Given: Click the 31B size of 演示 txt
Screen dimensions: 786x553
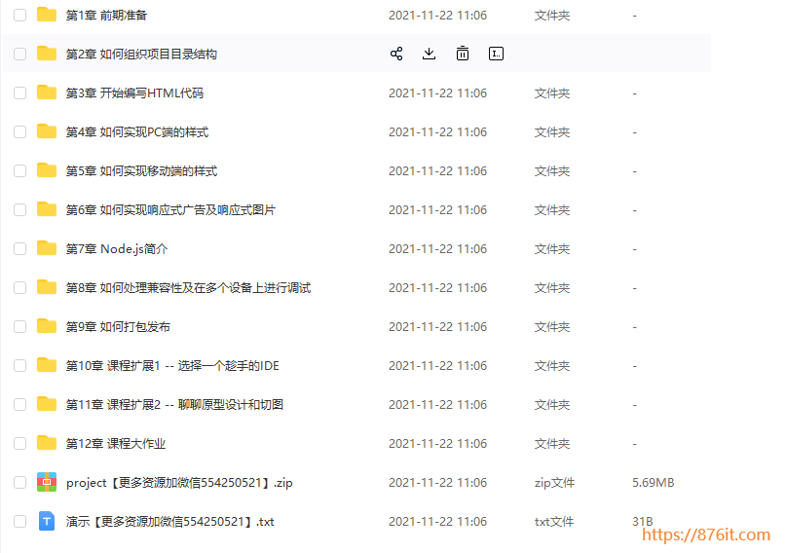Looking at the screenshot, I should pos(643,522).
